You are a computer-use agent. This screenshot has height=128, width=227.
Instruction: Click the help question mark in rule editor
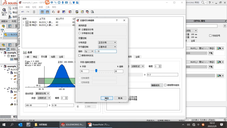coord(117,20)
